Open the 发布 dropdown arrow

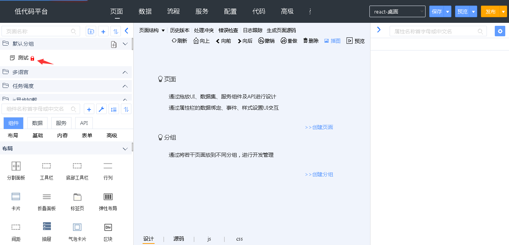pyautogui.click(x=503, y=12)
